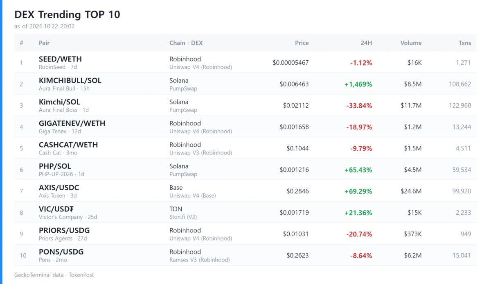Select the Kimchi/SOL pair name
This screenshot has height=284, width=491.
coord(59,102)
